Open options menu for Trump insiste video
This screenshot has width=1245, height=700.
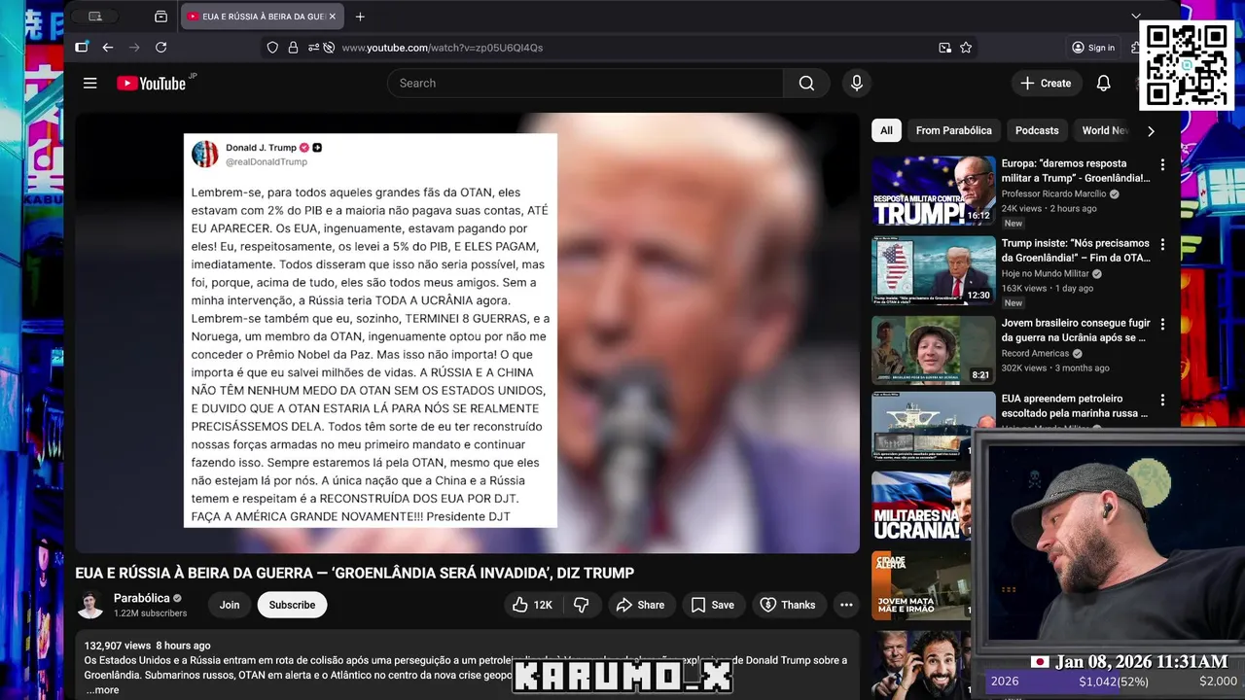click(1162, 245)
